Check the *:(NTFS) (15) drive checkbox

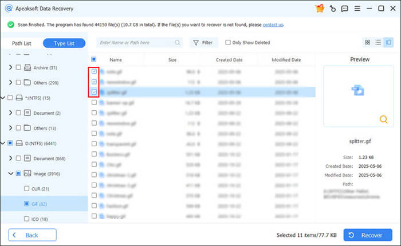tap(10, 98)
